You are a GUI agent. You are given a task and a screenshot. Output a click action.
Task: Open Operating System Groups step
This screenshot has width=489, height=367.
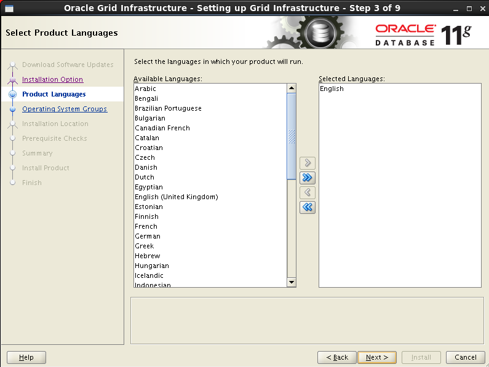tap(65, 109)
